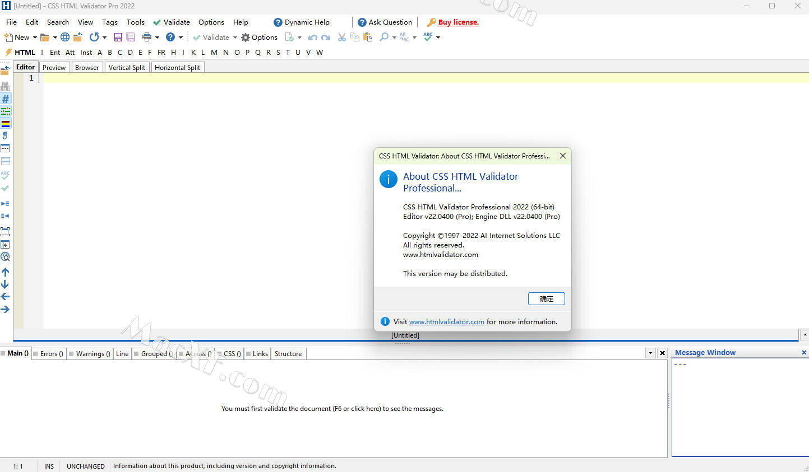Expand the search magnifier dropdown arrow
This screenshot has width=809, height=472.
(394, 38)
